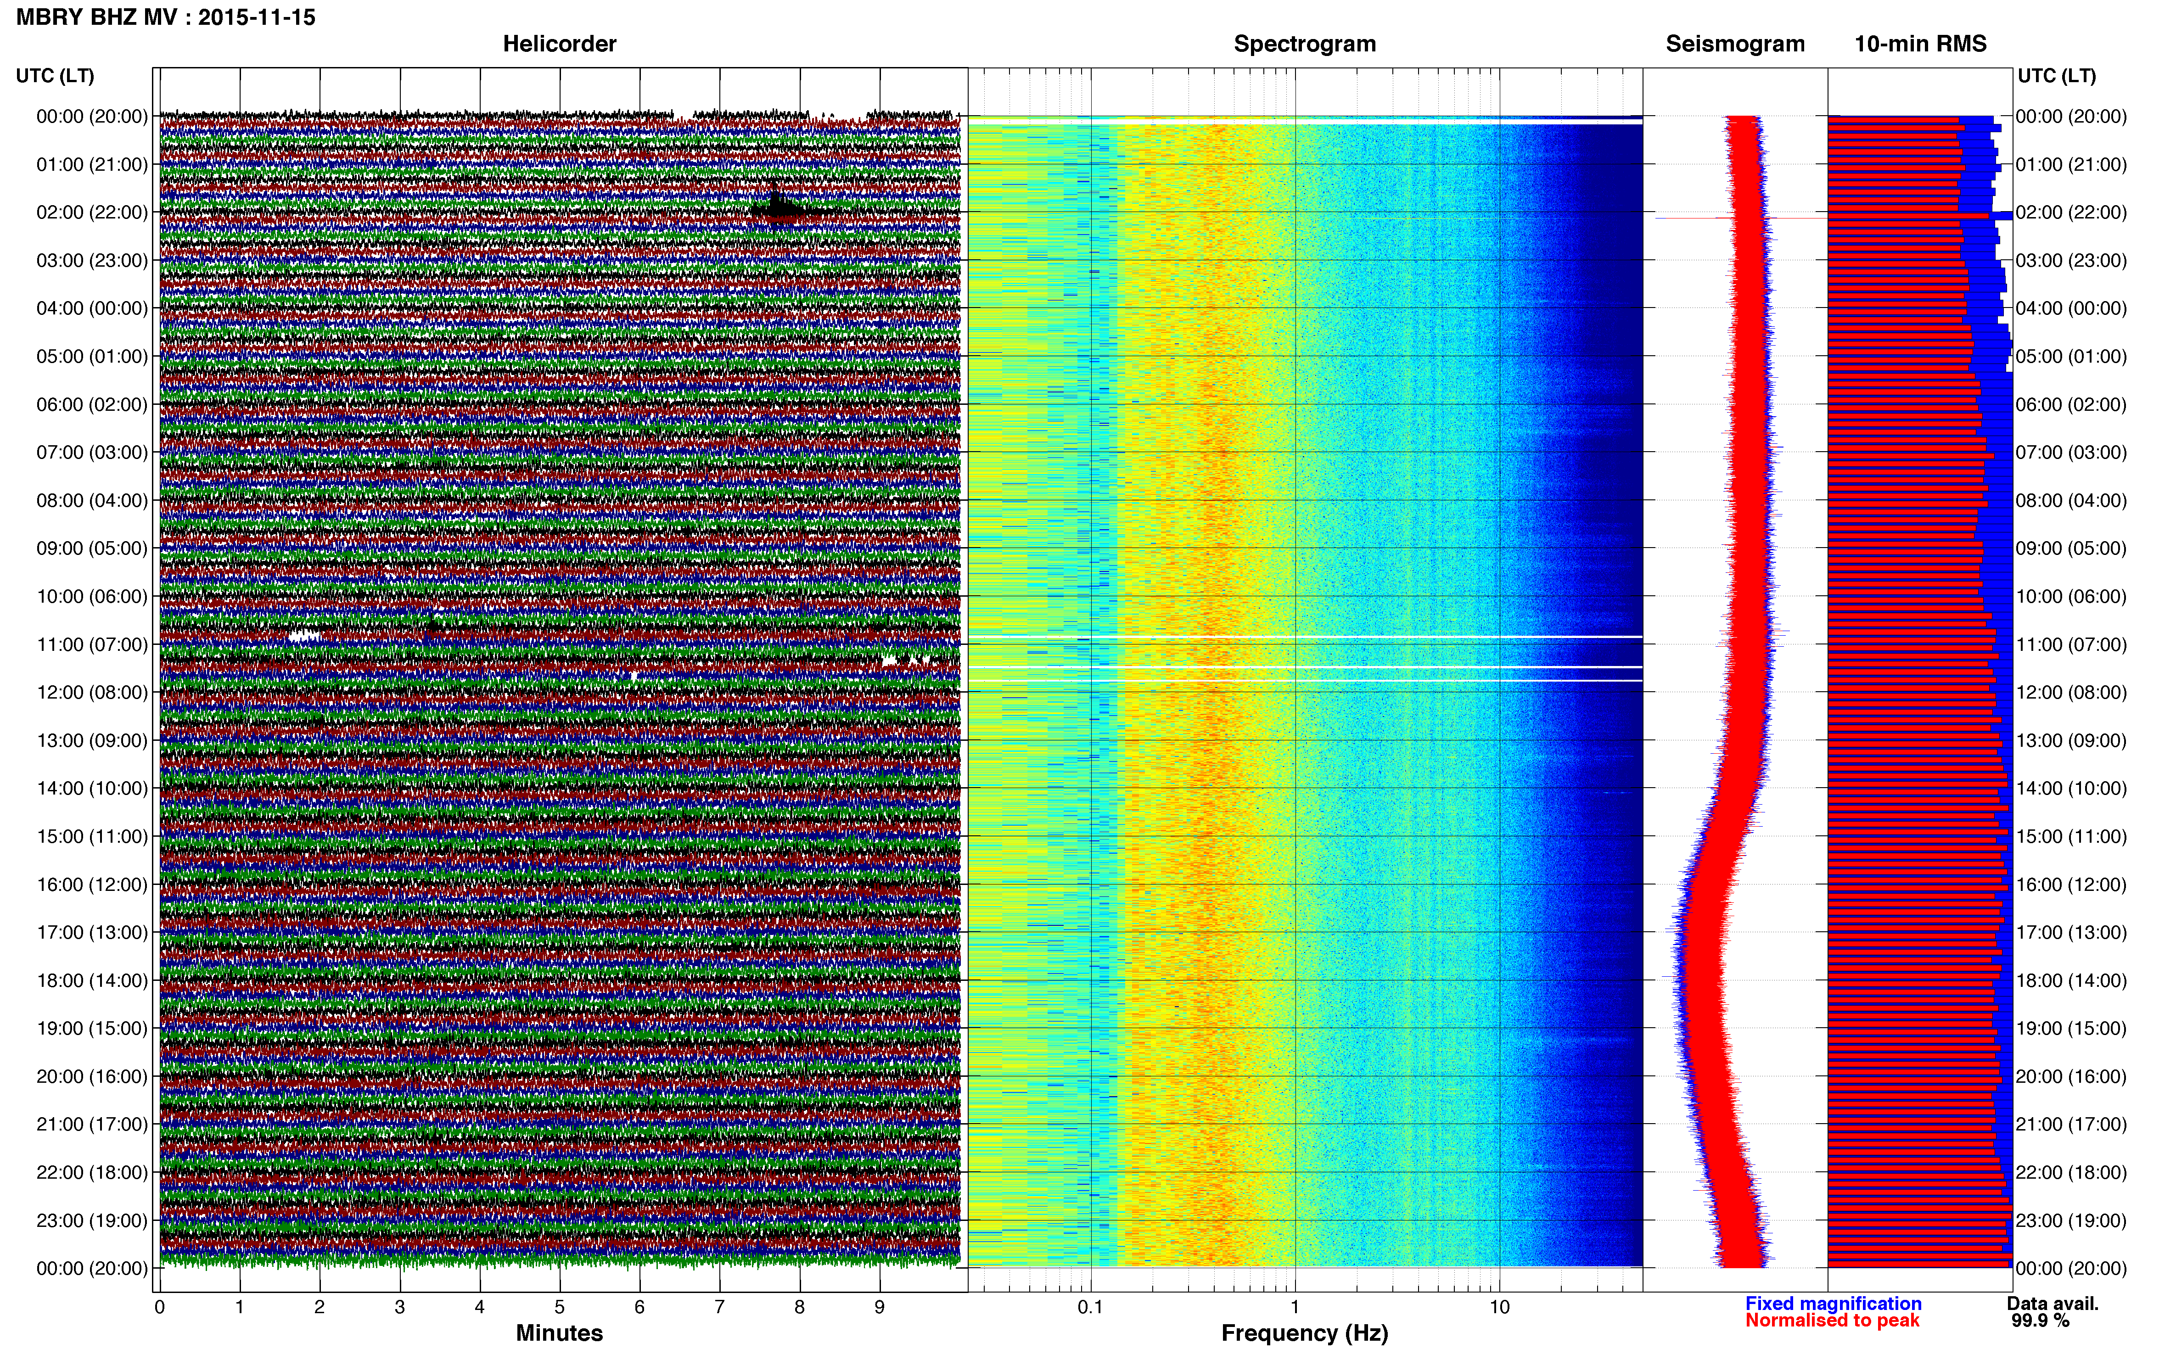Select the Helicorder panel heading
The height and width of the screenshot is (1360, 2176).
[560, 44]
